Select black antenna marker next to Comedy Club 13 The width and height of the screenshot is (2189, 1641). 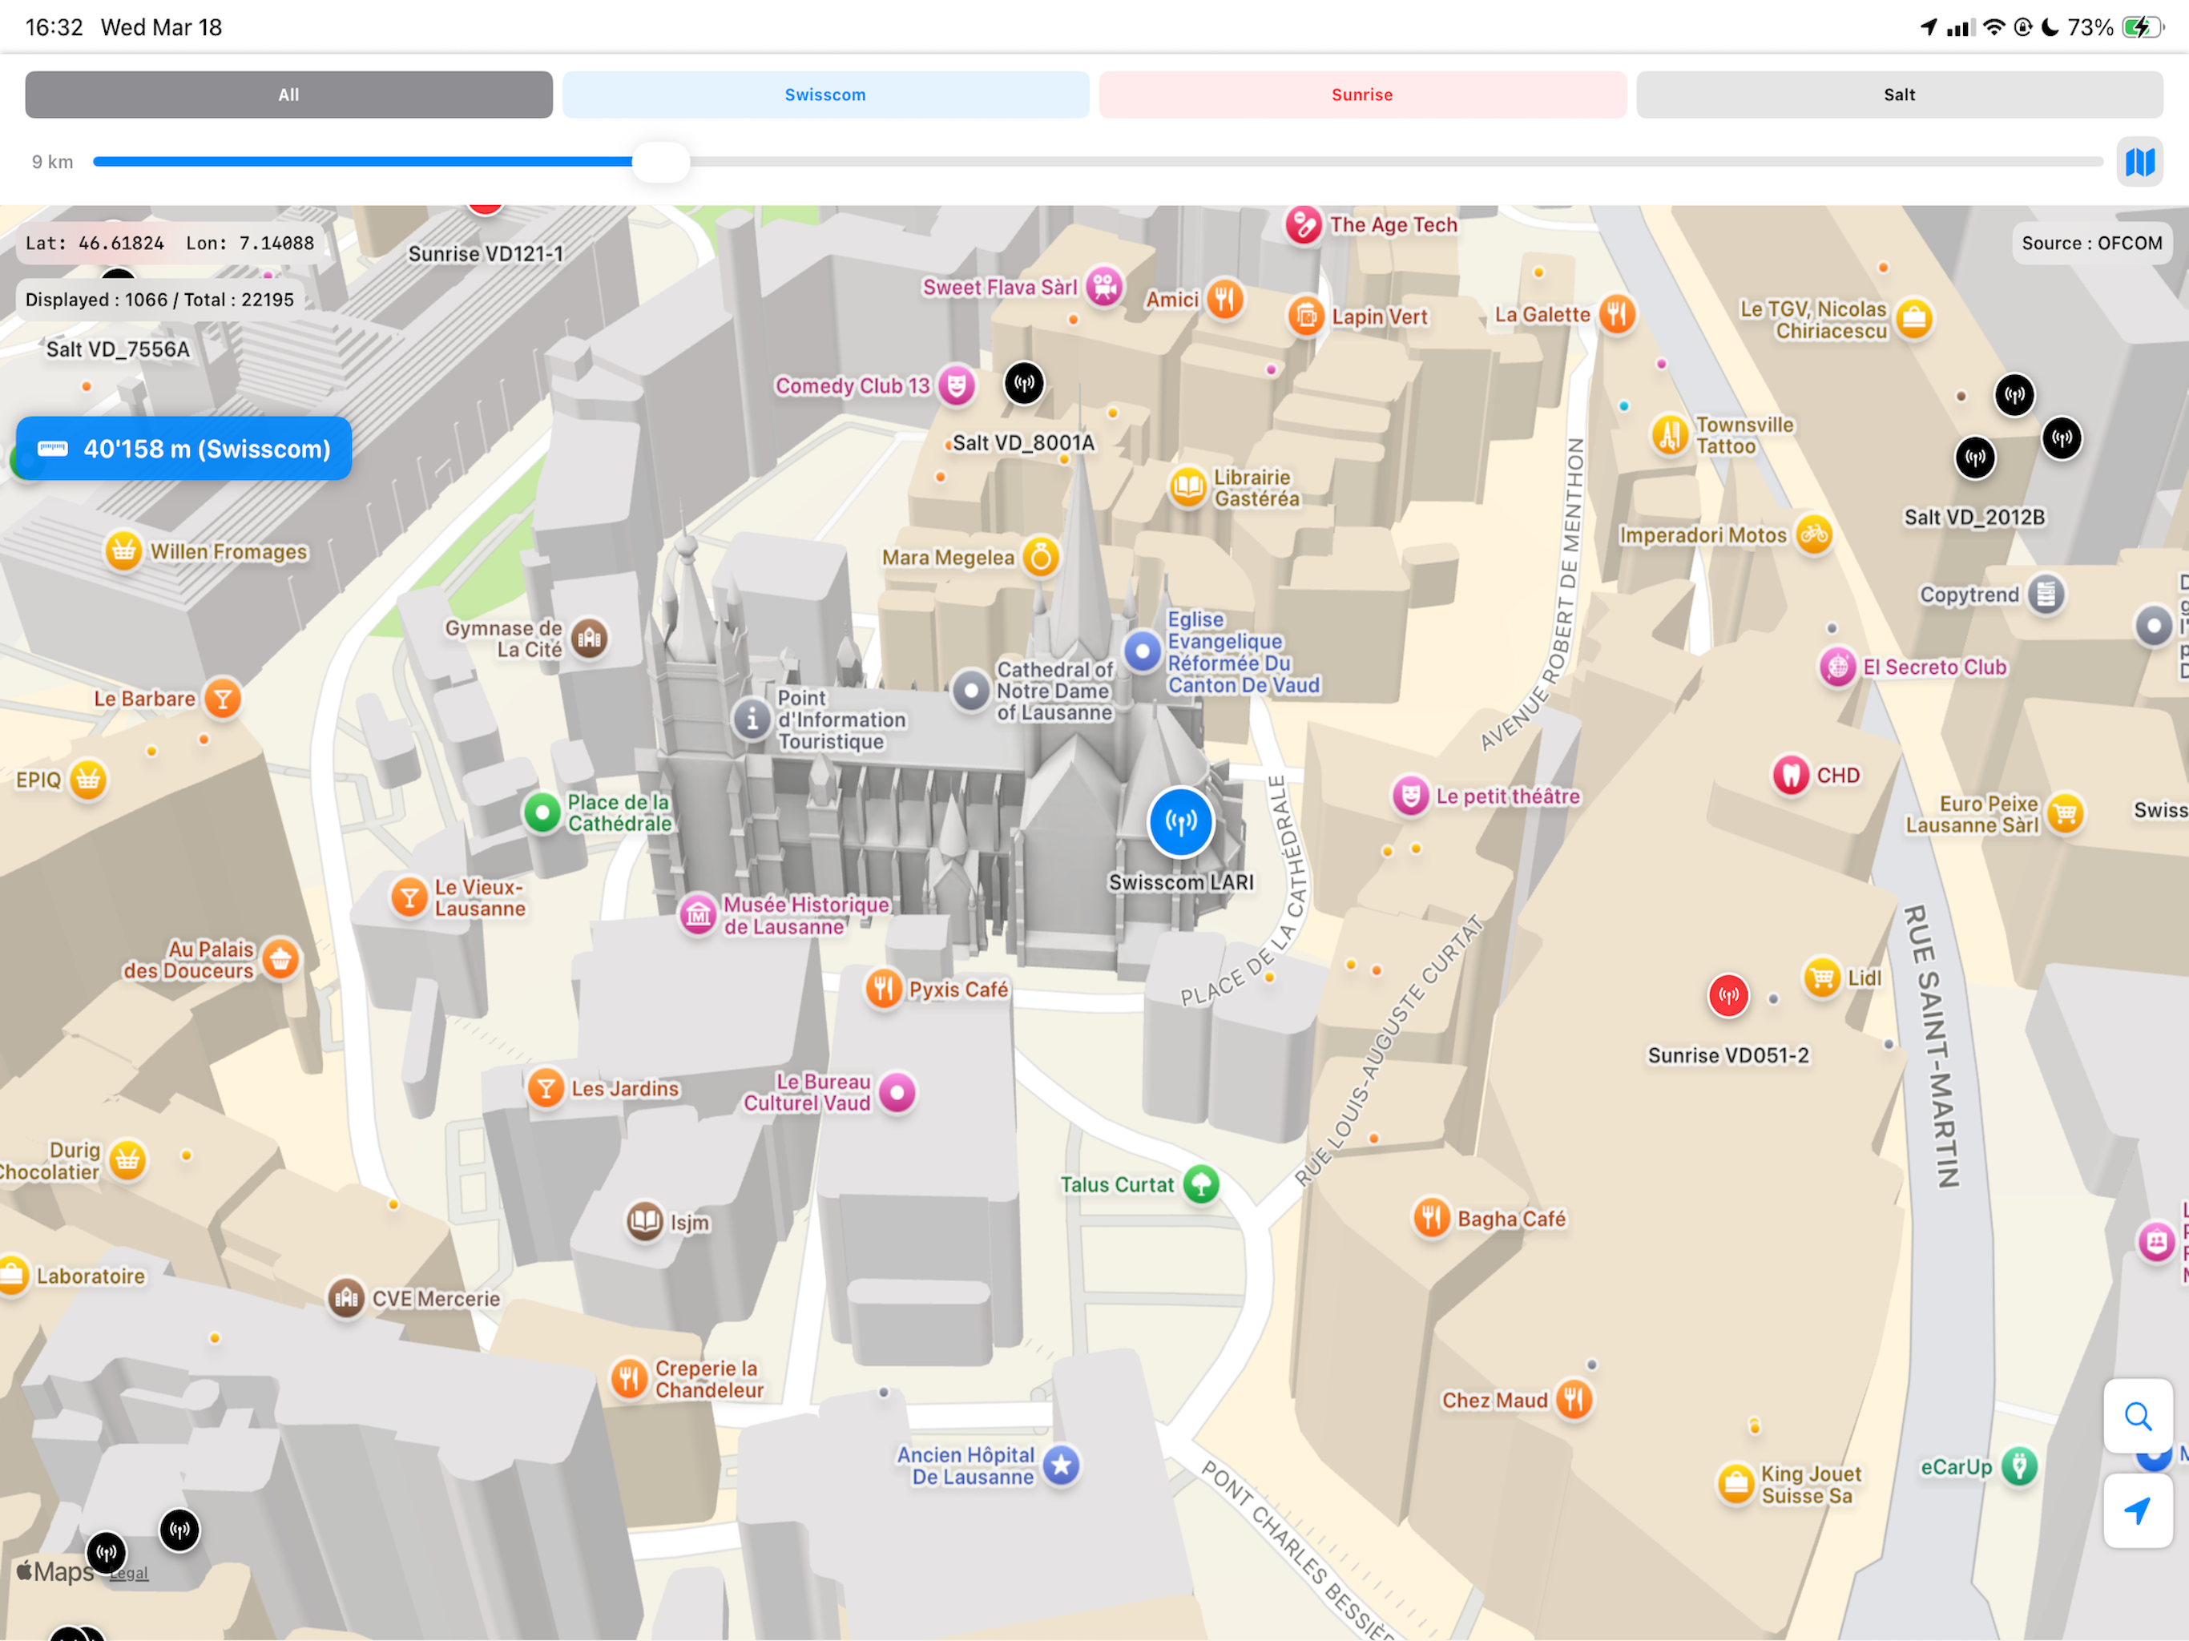[1024, 383]
